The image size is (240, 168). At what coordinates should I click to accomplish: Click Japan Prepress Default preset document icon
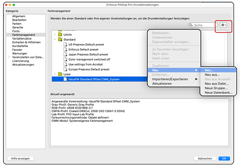coord(65,55)
